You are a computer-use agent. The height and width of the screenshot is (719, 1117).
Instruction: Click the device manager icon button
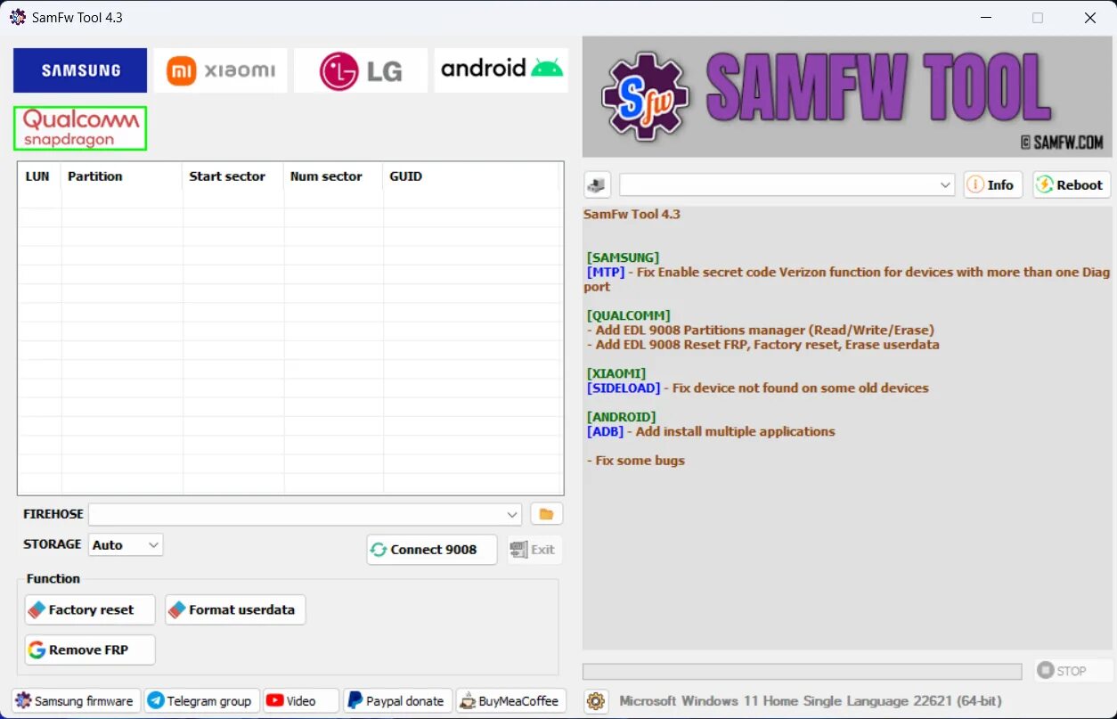point(597,184)
